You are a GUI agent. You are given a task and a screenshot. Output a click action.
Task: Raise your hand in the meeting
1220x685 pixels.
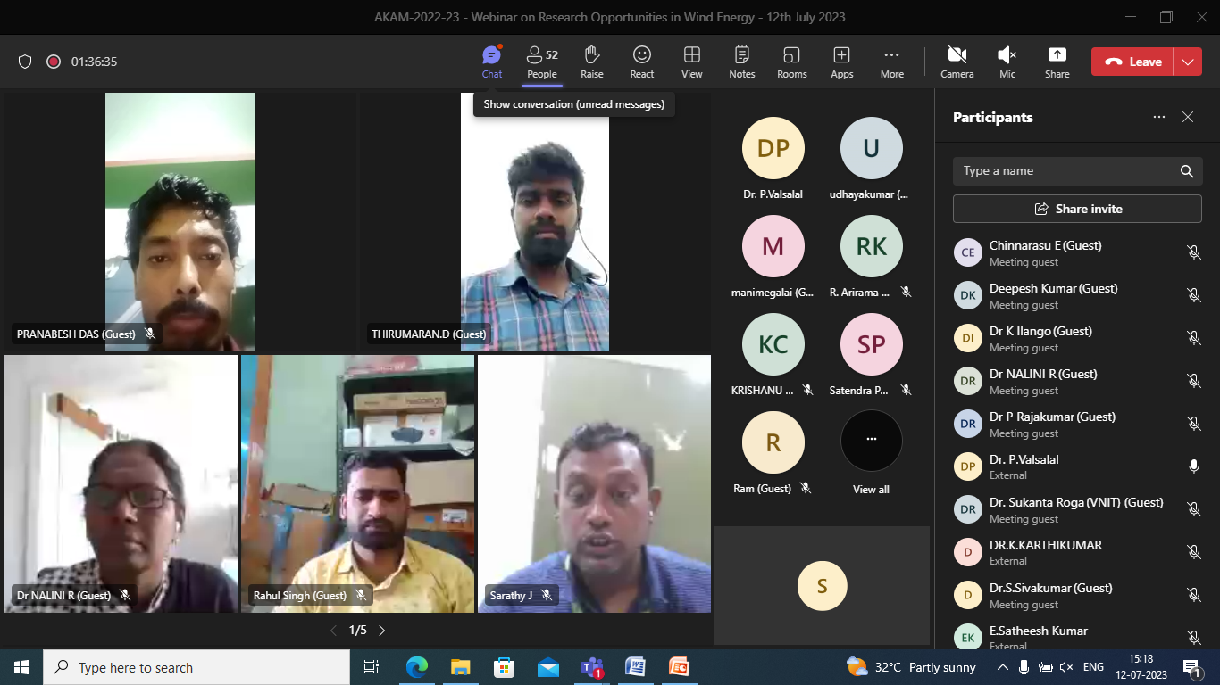(x=591, y=62)
